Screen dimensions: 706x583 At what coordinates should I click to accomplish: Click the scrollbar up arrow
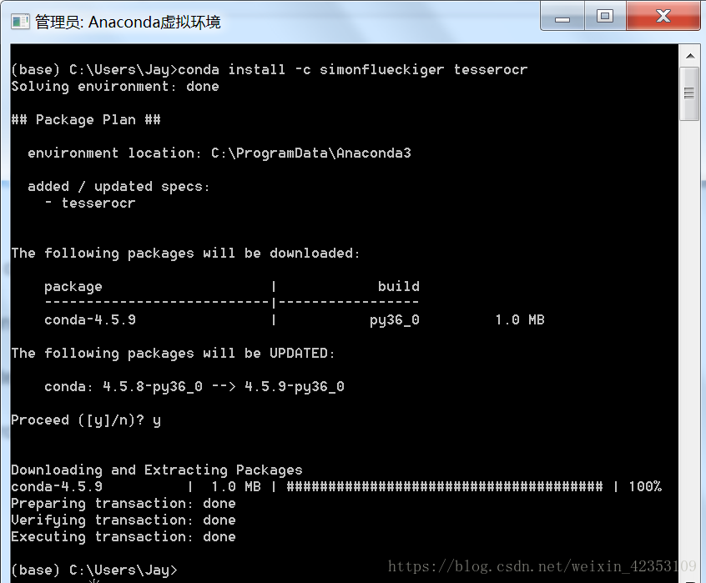tap(690, 56)
